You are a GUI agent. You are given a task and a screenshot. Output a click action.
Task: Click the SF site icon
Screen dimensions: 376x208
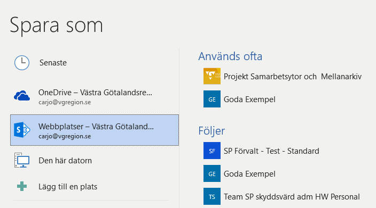click(212, 151)
